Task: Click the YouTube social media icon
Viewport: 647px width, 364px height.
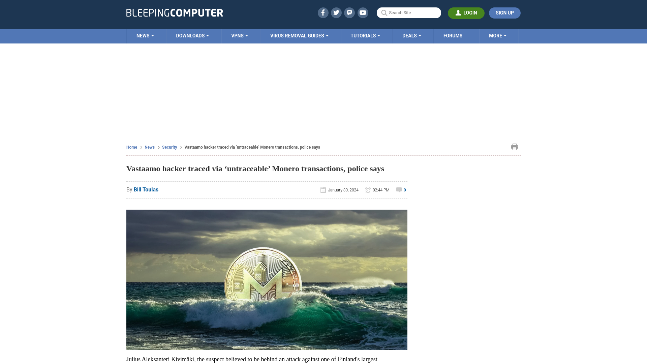Action: pyautogui.click(x=363, y=12)
